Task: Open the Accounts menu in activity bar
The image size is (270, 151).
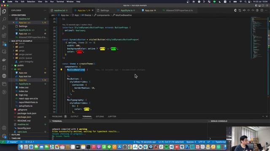Action: tap(4, 128)
